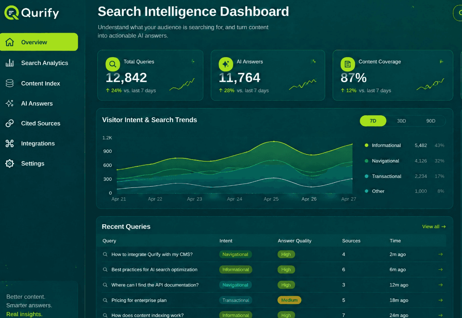Open arrow for the 24m ago query row

pyautogui.click(x=440, y=315)
